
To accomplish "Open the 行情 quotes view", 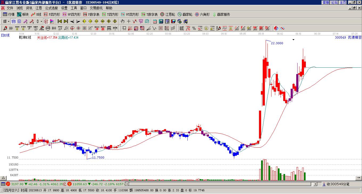I will tap(9, 14).
